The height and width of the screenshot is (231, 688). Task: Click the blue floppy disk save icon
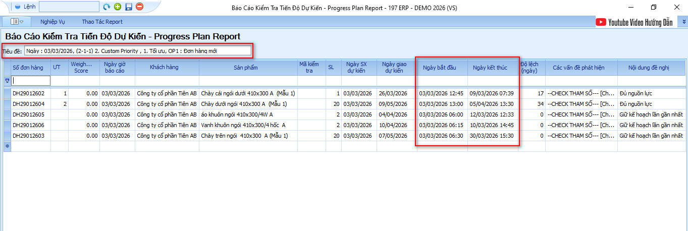click(x=129, y=7)
